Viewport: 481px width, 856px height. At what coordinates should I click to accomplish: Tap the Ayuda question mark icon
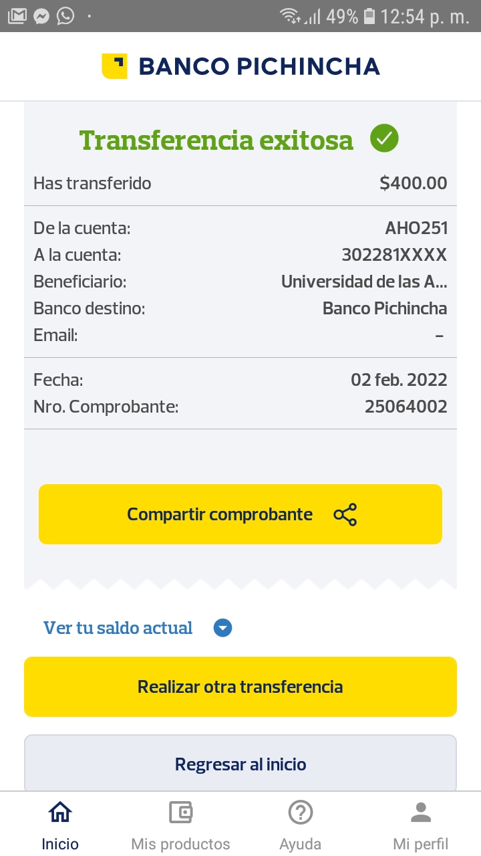pyautogui.click(x=301, y=813)
